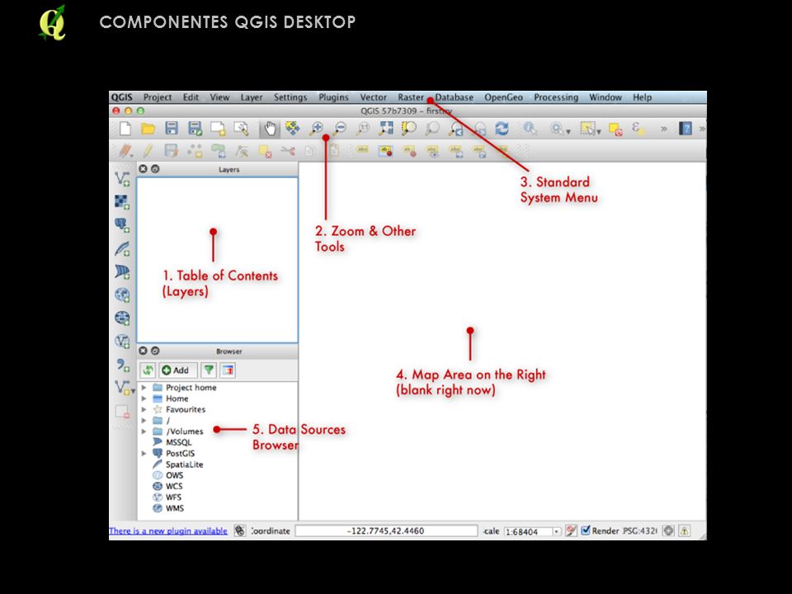Screen dimensions: 792x594
Task: Click the coordinate field showing -122.7745,42.4460
Action: 386,530
